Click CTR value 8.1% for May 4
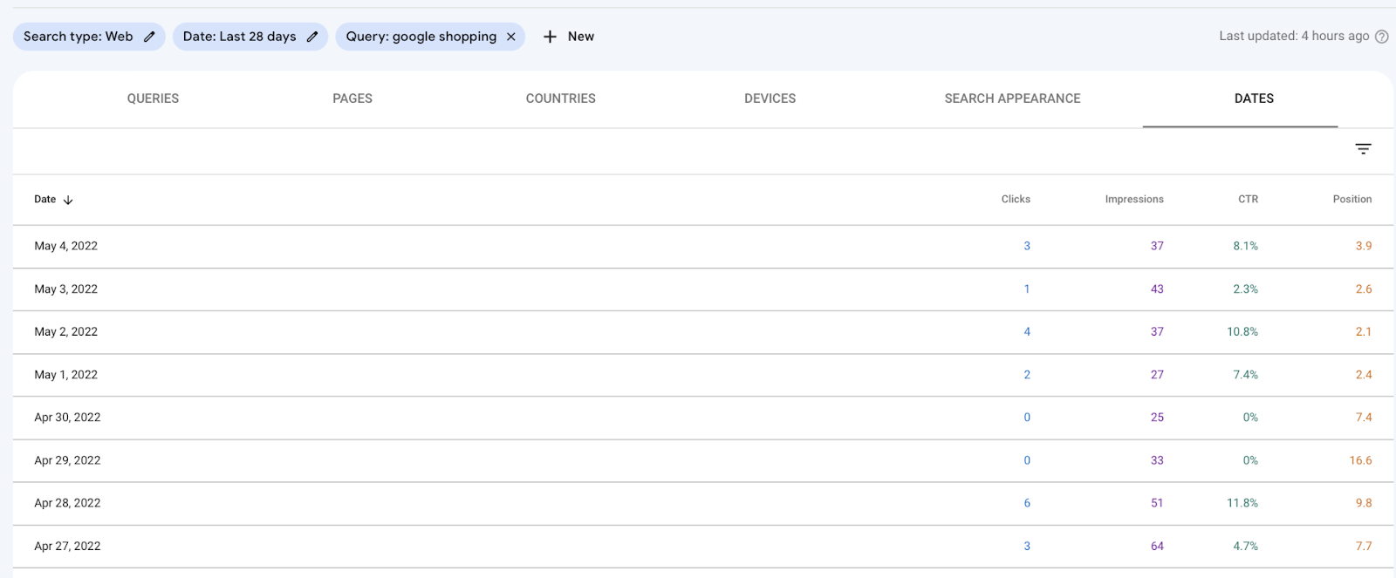1396x578 pixels. click(1245, 247)
